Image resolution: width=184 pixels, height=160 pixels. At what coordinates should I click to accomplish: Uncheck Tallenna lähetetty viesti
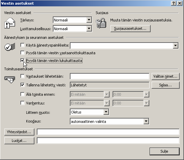point(22,85)
